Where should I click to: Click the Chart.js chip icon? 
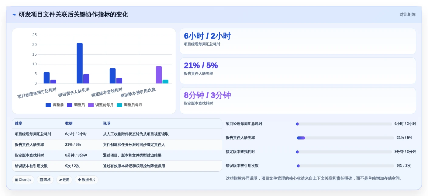coord(16,180)
